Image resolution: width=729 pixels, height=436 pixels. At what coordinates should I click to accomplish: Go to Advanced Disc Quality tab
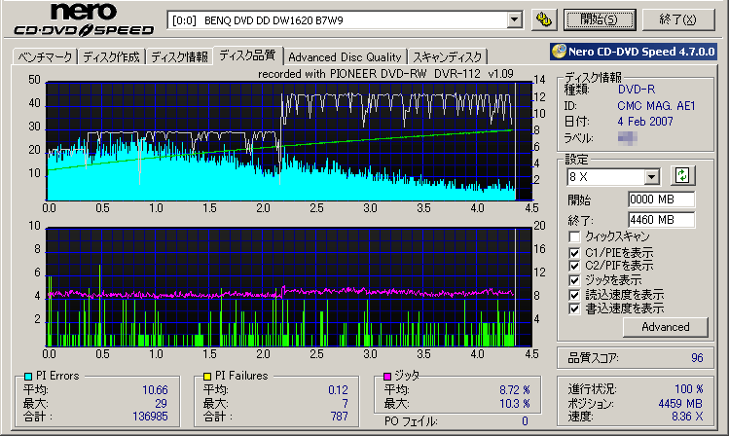pyautogui.click(x=345, y=57)
